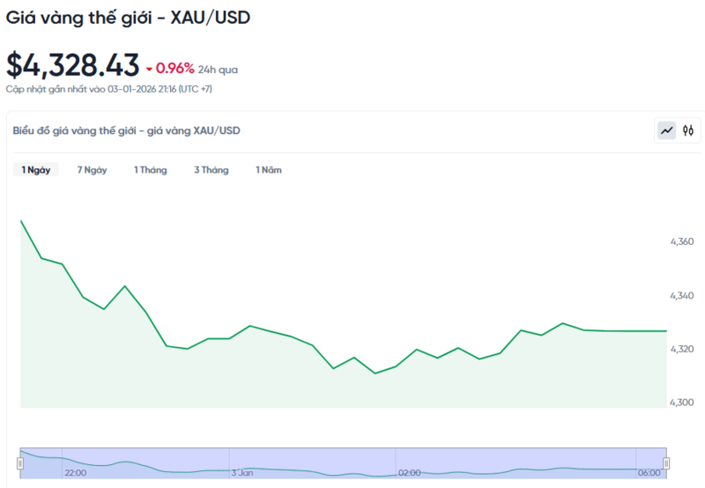
Task: Click the 02:00 mark in navigator
Action: (409, 473)
